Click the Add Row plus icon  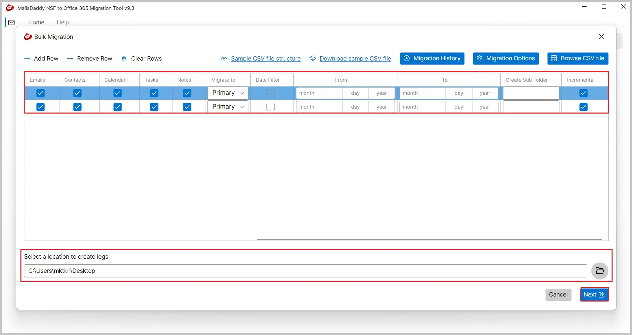(x=27, y=59)
